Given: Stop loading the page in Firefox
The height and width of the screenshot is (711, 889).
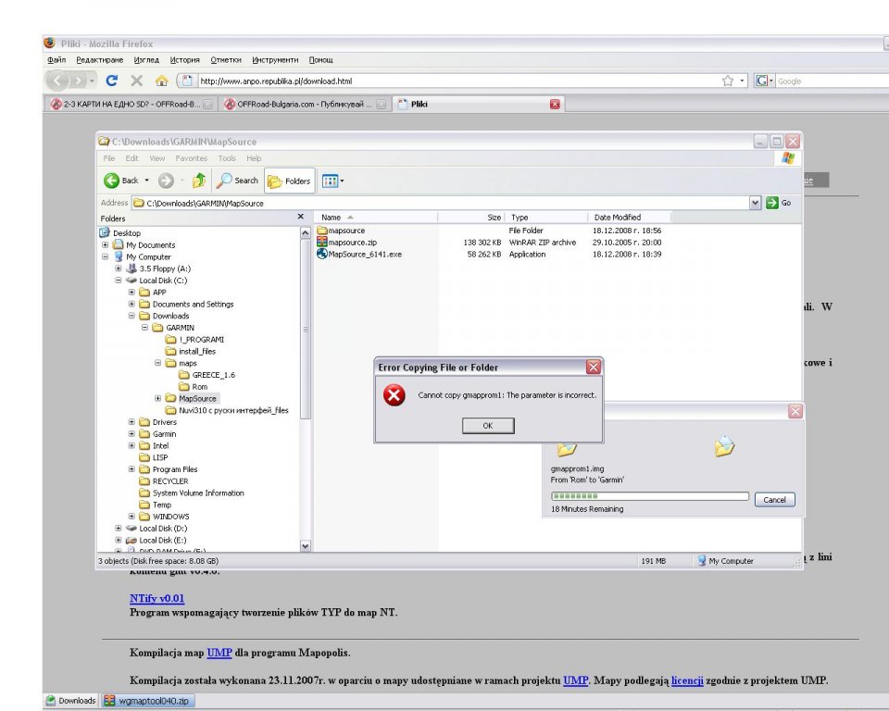Looking at the screenshot, I should click(x=137, y=81).
